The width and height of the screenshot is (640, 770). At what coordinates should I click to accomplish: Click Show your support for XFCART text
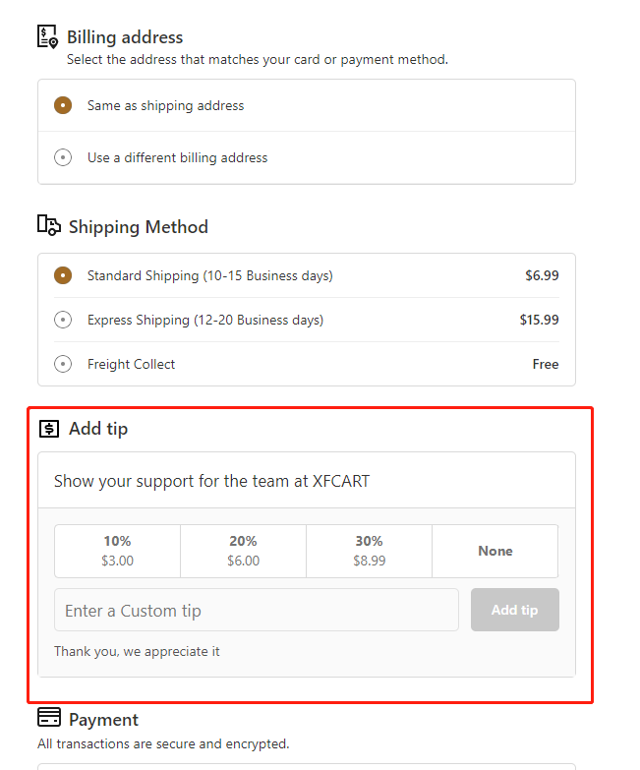point(211,481)
